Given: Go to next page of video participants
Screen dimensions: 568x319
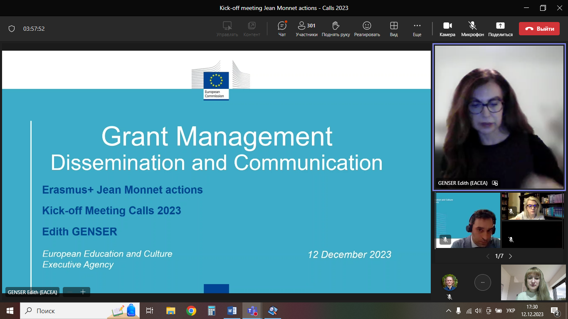Looking at the screenshot, I should click(511, 256).
